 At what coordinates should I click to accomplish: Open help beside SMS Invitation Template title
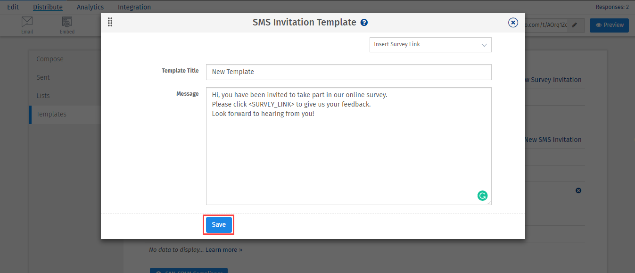[x=363, y=22]
